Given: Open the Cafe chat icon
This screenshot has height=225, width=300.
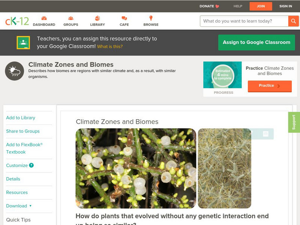Looking at the screenshot, I should tap(124, 18).
